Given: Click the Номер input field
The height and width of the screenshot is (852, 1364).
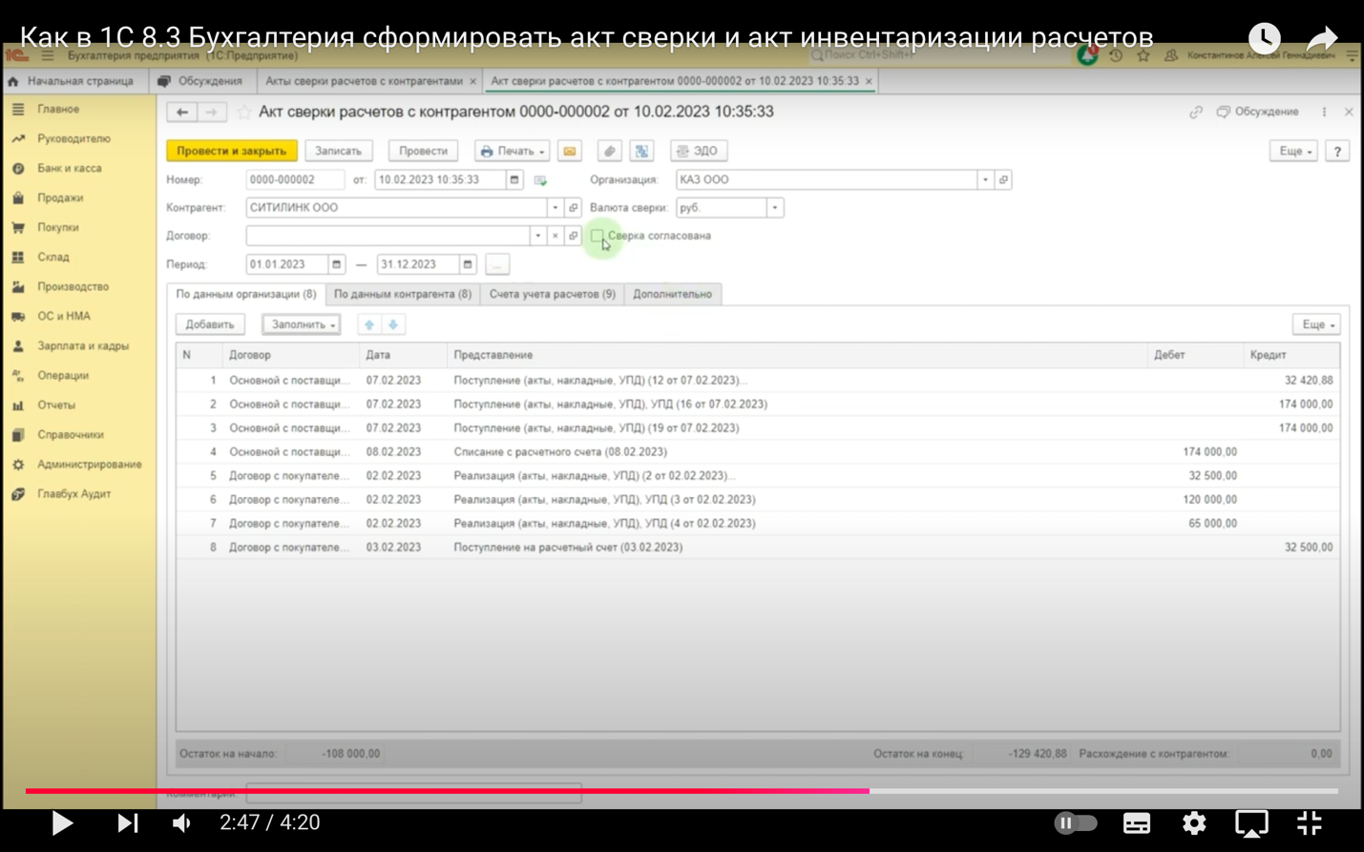Looking at the screenshot, I should 294,179.
